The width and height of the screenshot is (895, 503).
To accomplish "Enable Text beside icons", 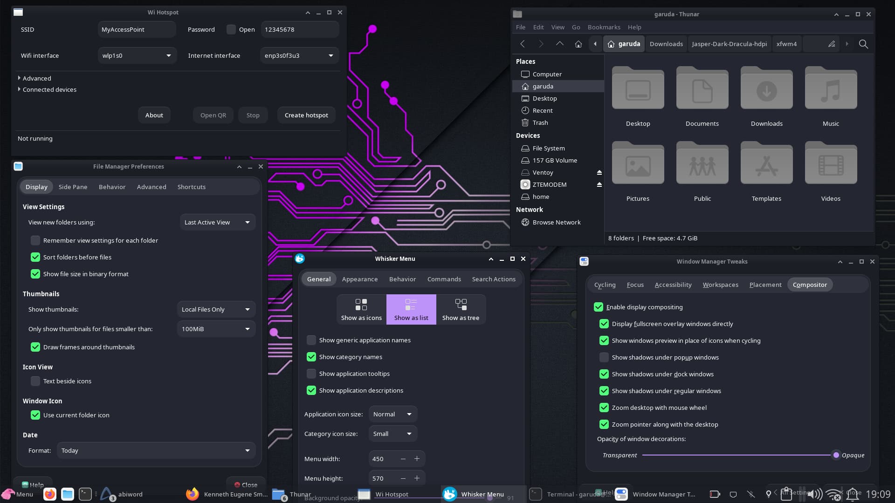I will pos(35,381).
